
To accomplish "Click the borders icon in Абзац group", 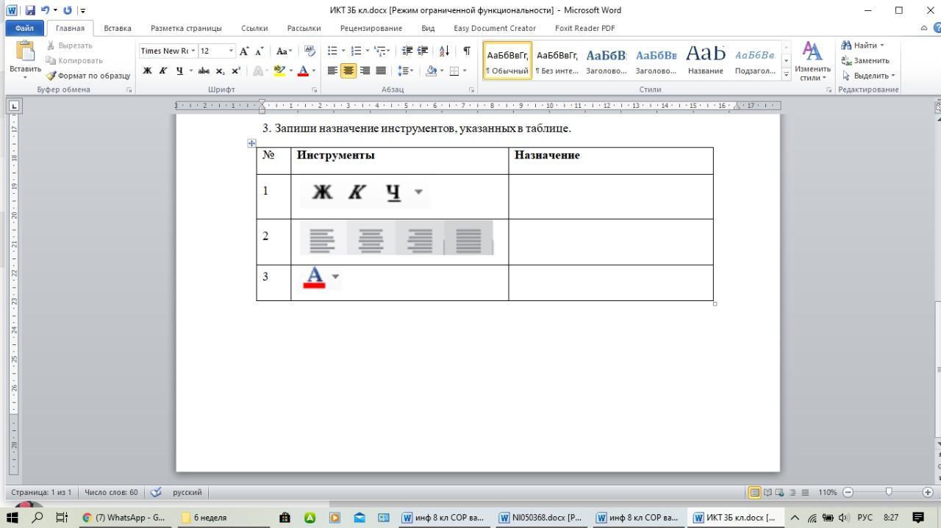I will click(454, 71).
